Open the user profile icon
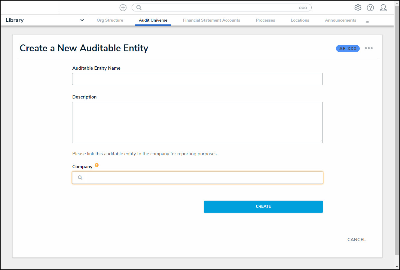 click(x=383, y=8)
